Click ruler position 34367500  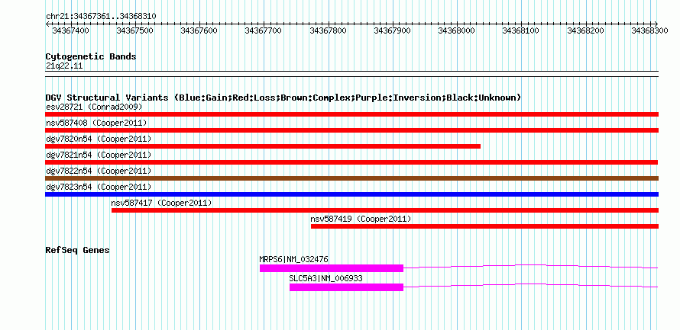(135, 30)
